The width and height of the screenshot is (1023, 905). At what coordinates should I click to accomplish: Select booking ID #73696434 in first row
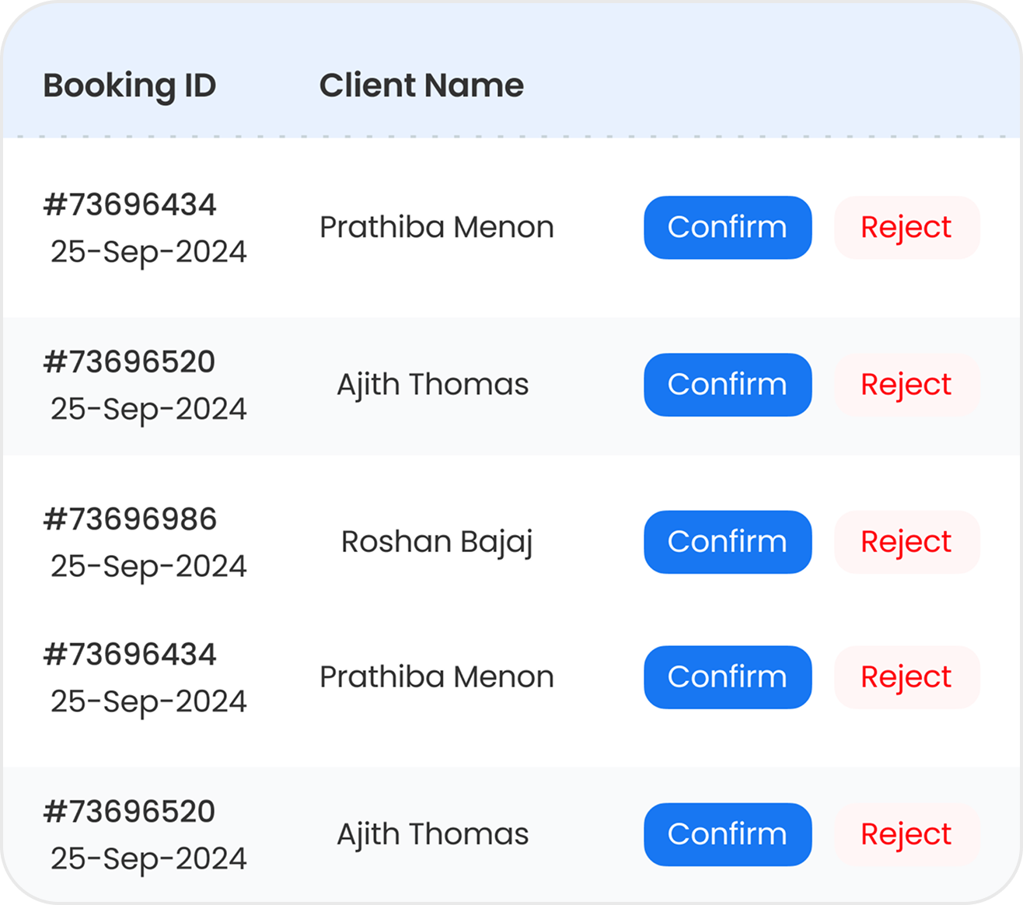[x=130, y=204]
